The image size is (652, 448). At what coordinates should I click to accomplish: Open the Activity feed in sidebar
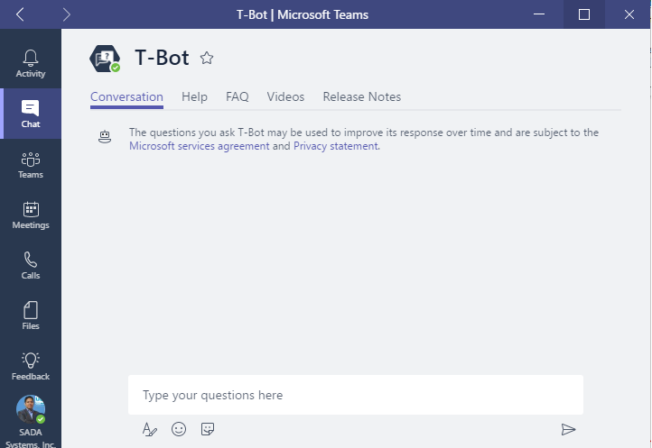(x=31, y=63)
